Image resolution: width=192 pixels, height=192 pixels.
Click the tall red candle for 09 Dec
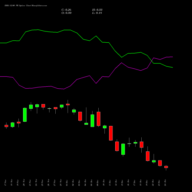coord(99,119)
